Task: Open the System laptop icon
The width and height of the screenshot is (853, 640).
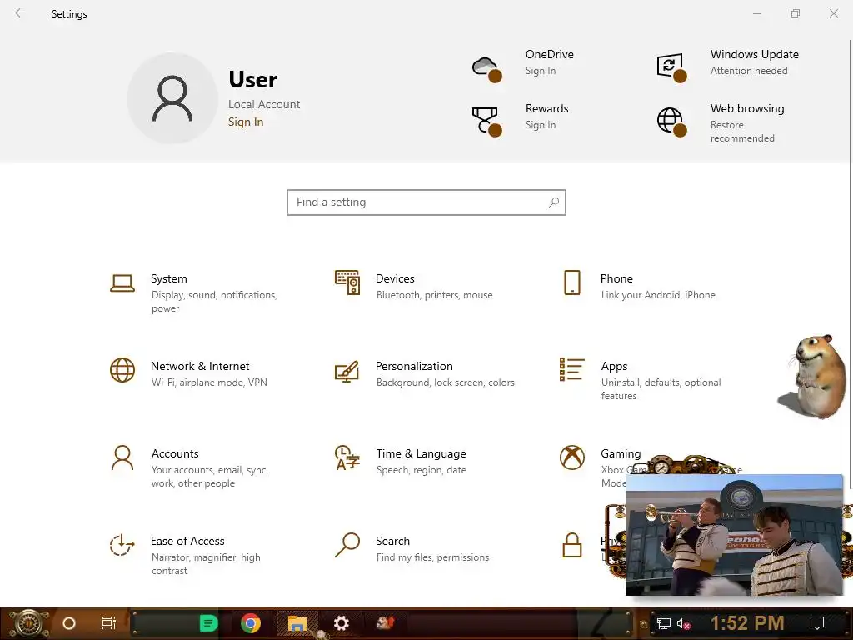Action: (122, 283)
